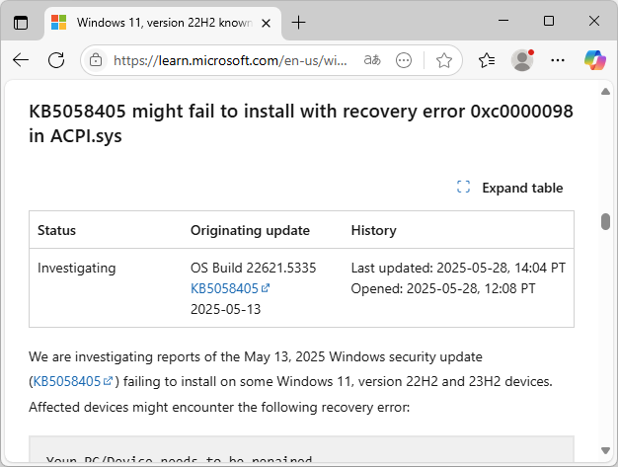This screenshot has height=467, width=618.
Task: Expand the table view
Action: click(510, 188)
